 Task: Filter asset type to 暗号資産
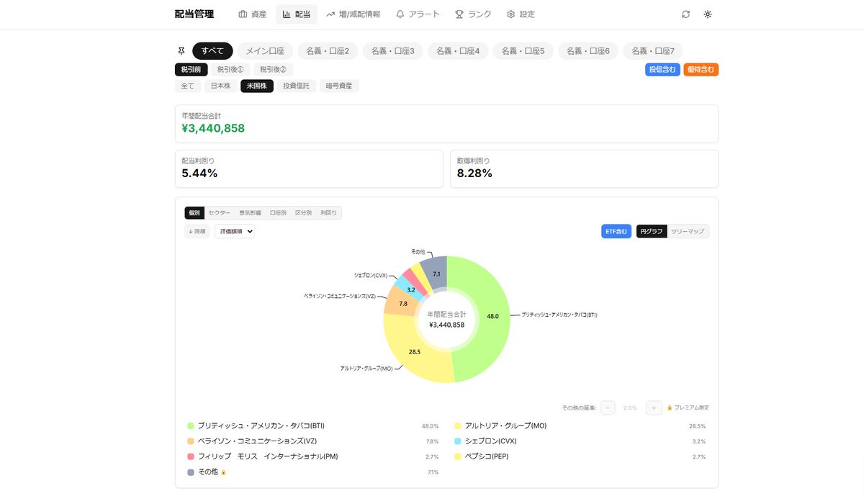(339, 86)
